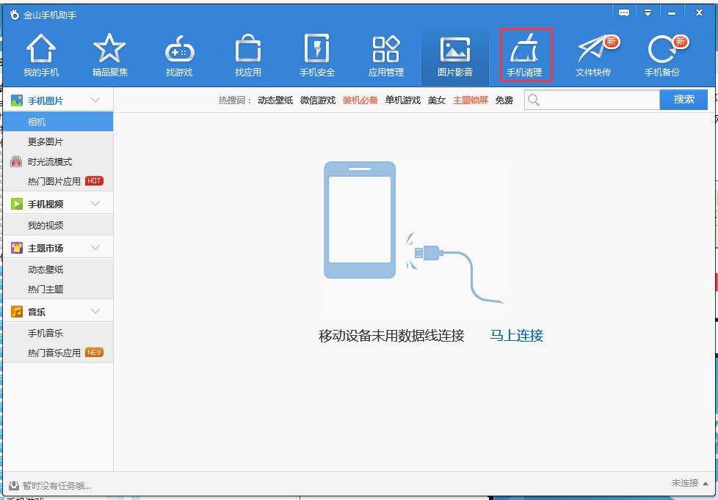Open the 应用管理 (App Management) panel
Image resolution: width=718 pixels, height=500 pixels.
(x=385, y=53)
